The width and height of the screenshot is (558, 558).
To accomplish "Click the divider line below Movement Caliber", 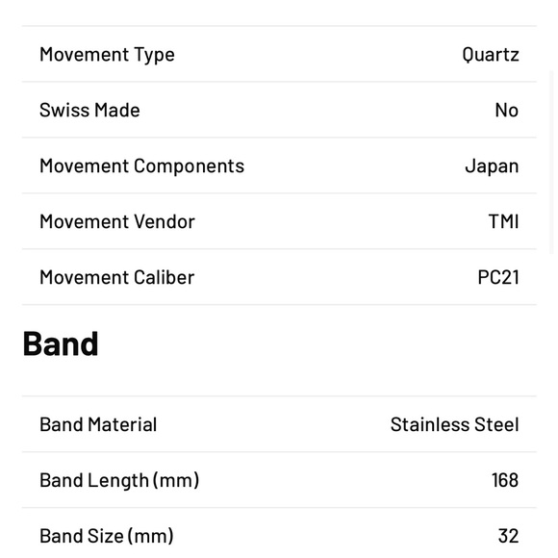I will tap(279, 305).
